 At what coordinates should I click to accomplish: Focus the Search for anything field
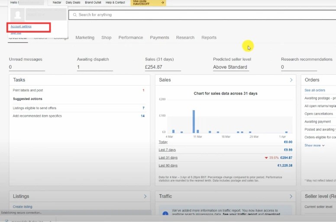pyautogui.click(x=202, y=15)
